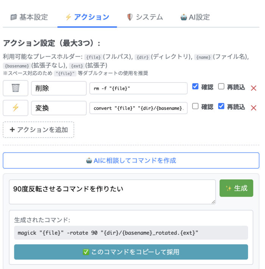The image size is (265, 269).
Task: Click the lightning bolt icon for 変換
Action: [x=16, y=108]
